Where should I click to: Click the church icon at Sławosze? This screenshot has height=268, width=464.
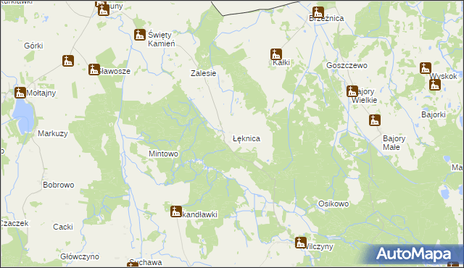coord(94,70)
